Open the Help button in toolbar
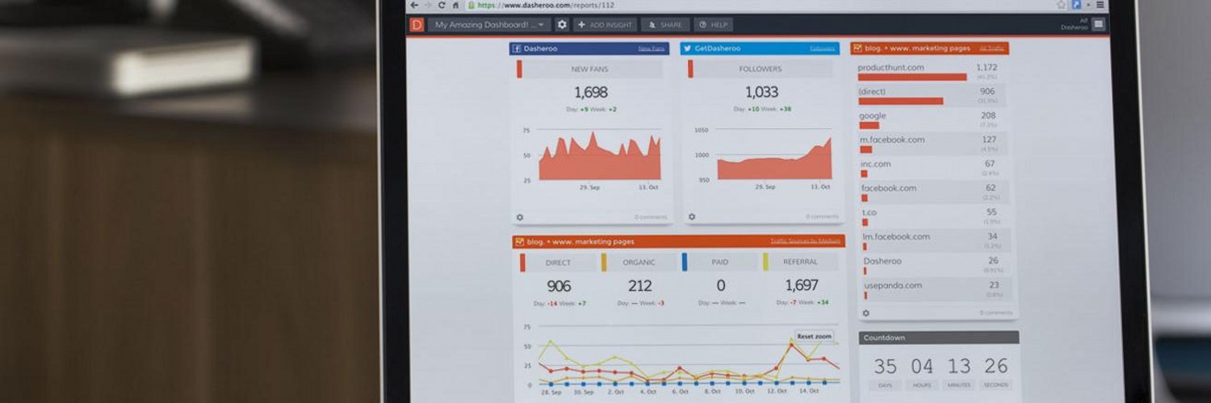Image resolution: width=1211 pixels, height=403 pixels. click(714, 25)
